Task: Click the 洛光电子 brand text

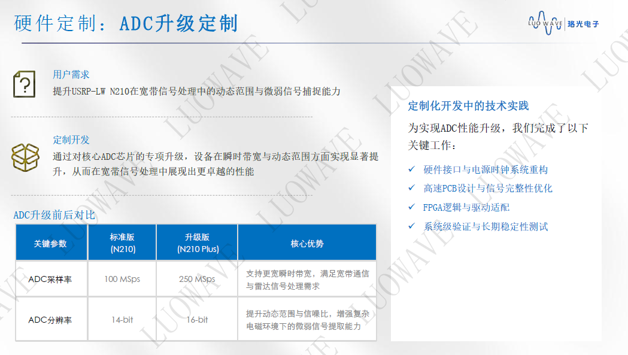Action: pyautogui.click(x=583, y=23)
